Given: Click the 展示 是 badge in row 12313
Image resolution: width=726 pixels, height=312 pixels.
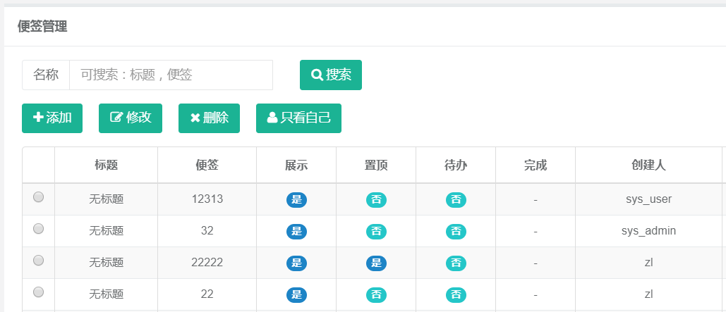Looking at the screenshot, I should click(296, 200).
